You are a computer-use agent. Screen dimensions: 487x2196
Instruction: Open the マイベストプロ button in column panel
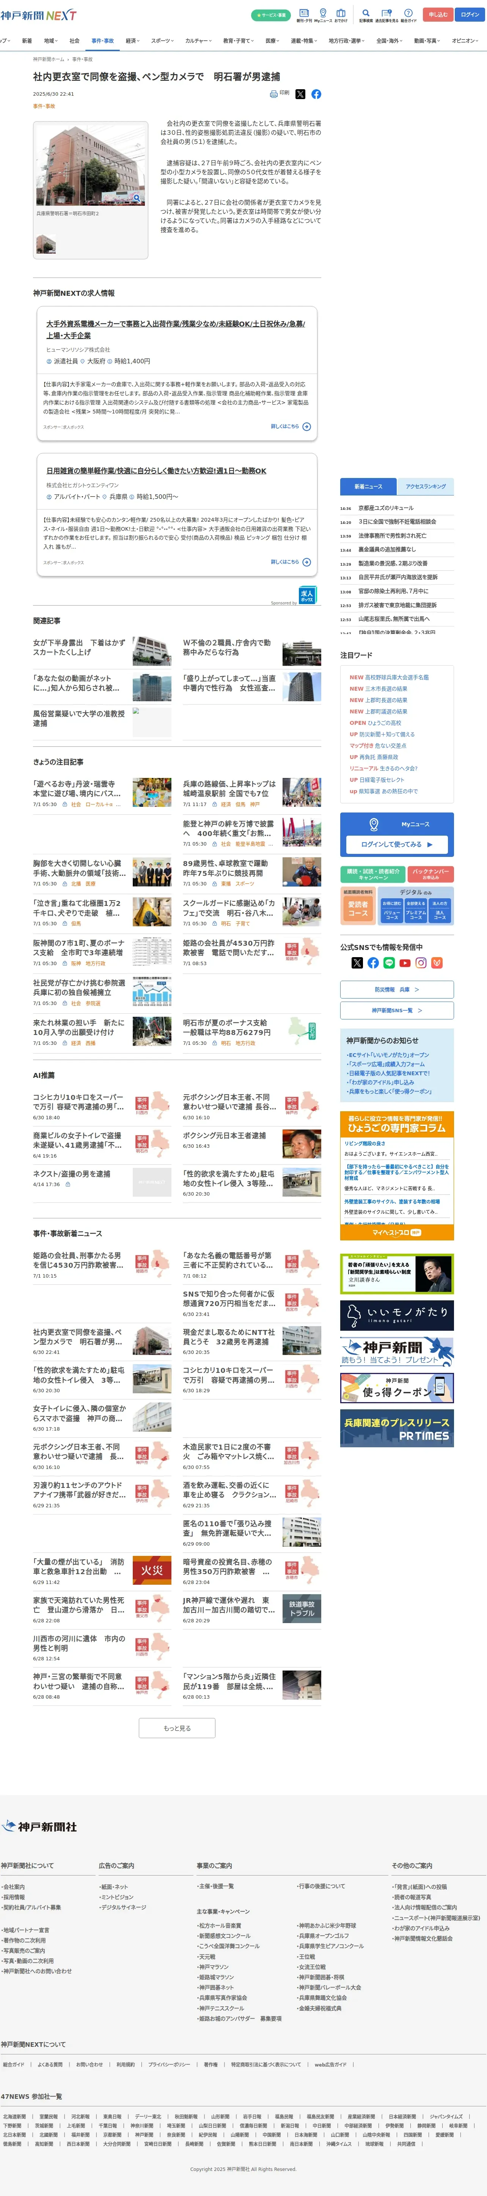pos(397,1232)
